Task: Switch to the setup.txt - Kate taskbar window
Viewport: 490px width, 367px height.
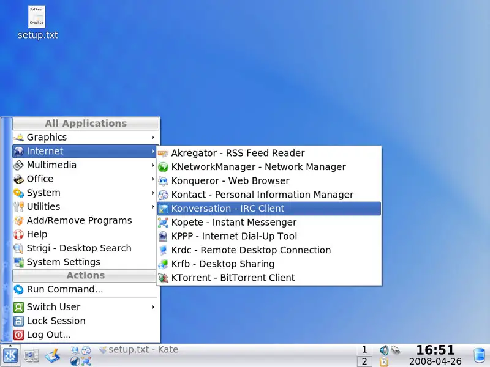Action: [139, 349]
